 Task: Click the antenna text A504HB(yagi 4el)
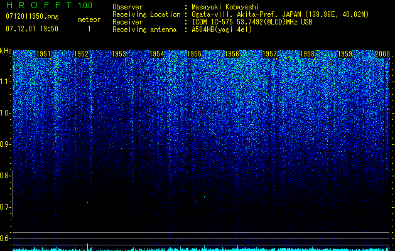222,29
